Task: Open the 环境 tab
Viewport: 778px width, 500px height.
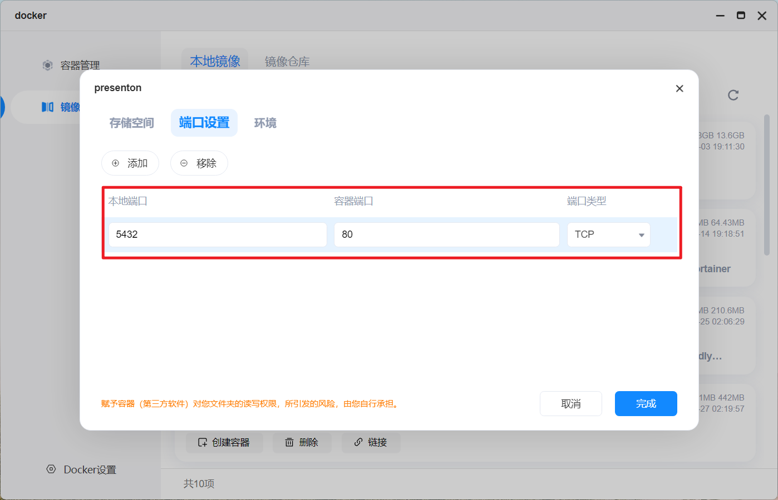Action: tap(265, 123)
